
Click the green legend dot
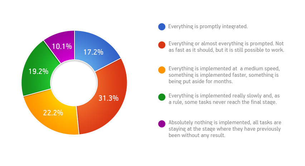tap(162, 97)
